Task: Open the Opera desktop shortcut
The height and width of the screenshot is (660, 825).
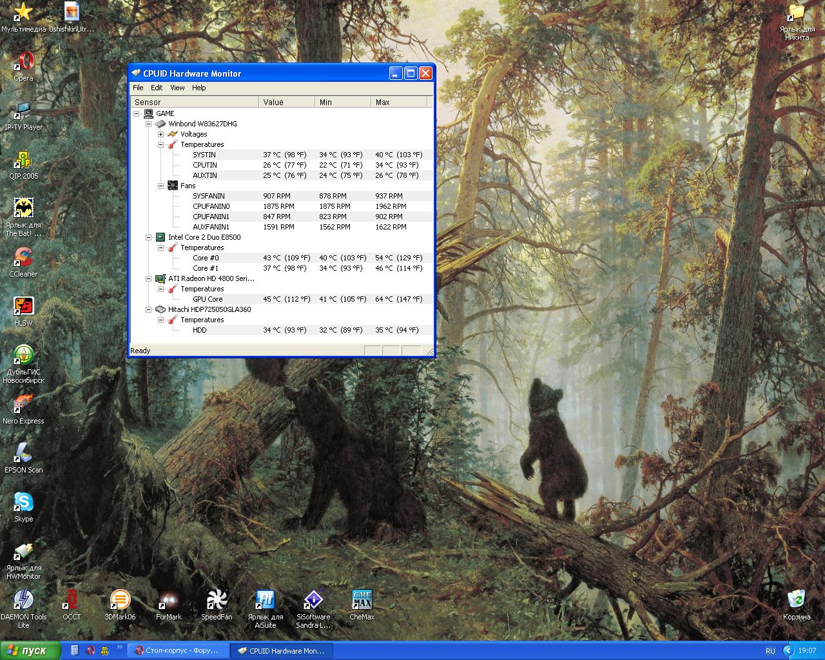Action: click(x=24, y=63)
